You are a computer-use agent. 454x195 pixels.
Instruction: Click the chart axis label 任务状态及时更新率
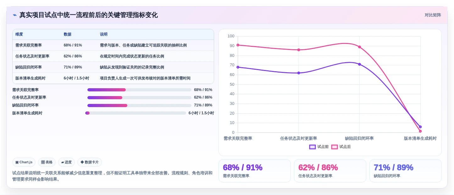299,138
